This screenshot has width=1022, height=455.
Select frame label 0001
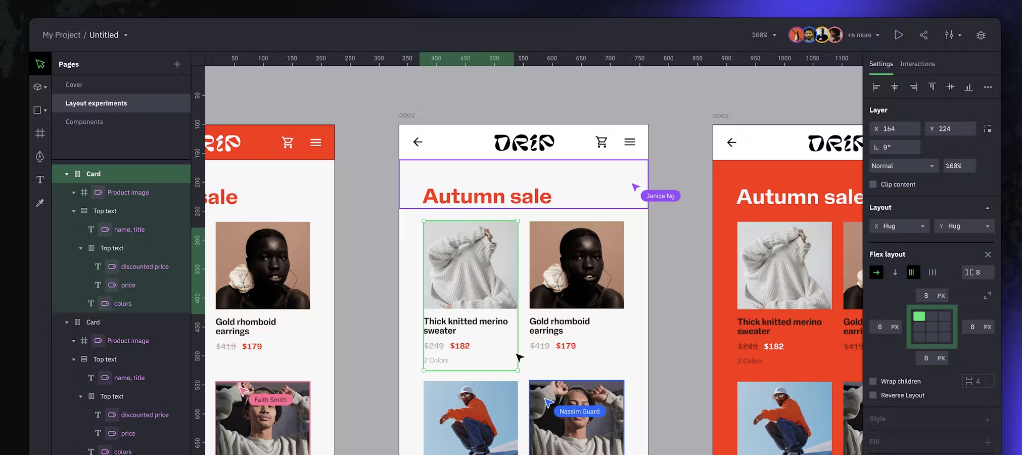click(x=407, y=115)
